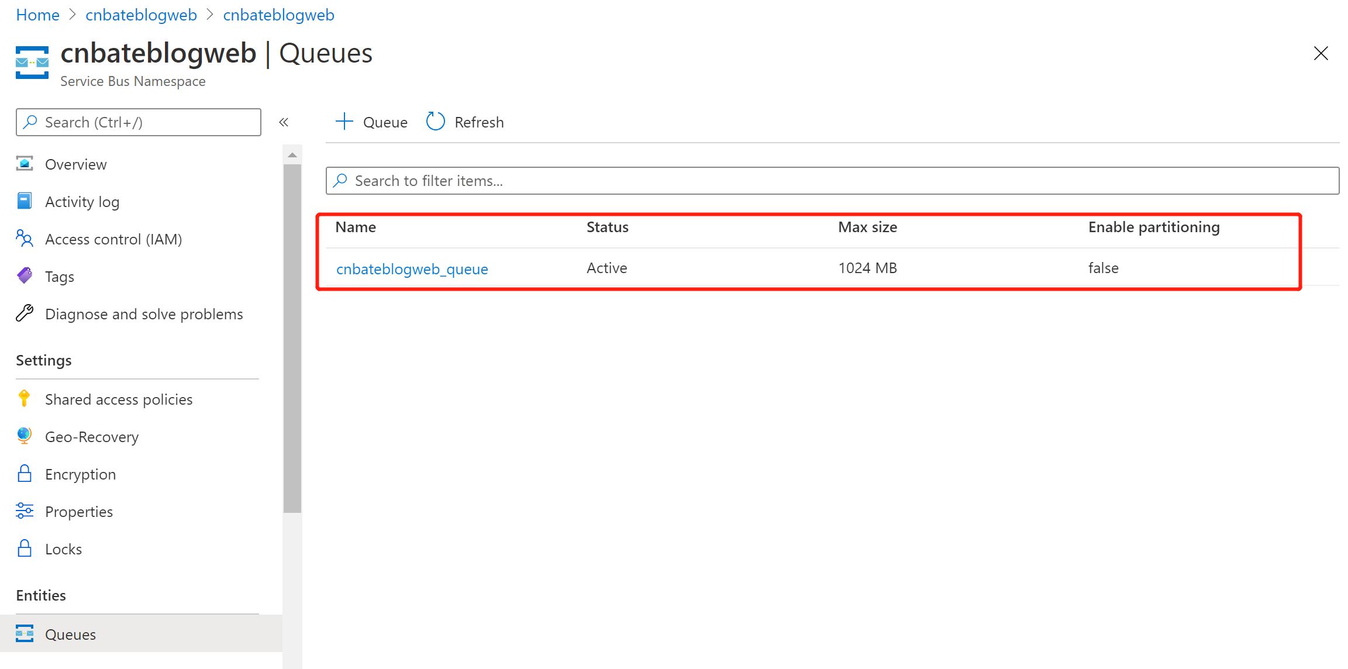Click the Properties sliders icon
Viewport: 1348px width, 669px height.
[25, 511]
